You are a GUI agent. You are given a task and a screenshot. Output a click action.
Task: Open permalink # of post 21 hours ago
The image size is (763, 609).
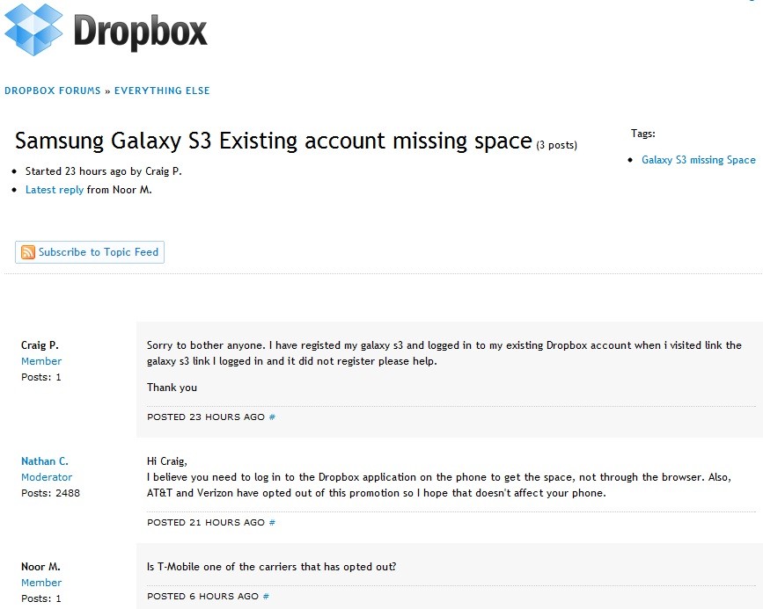(x=272, y=523)
